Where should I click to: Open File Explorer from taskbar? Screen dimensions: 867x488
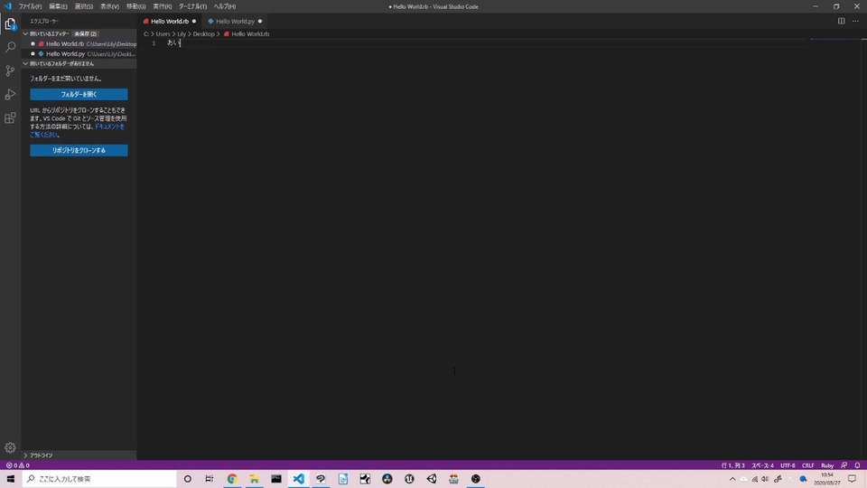pos(254,479)
